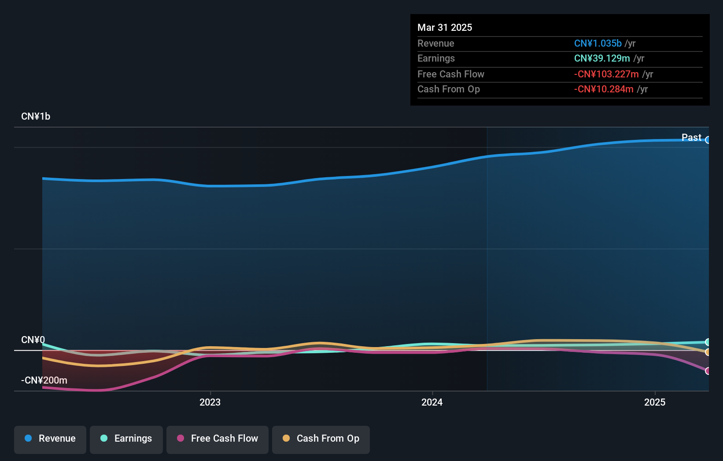Click the -CN¥103.227m free cash flow value

[x=606, y=74]
